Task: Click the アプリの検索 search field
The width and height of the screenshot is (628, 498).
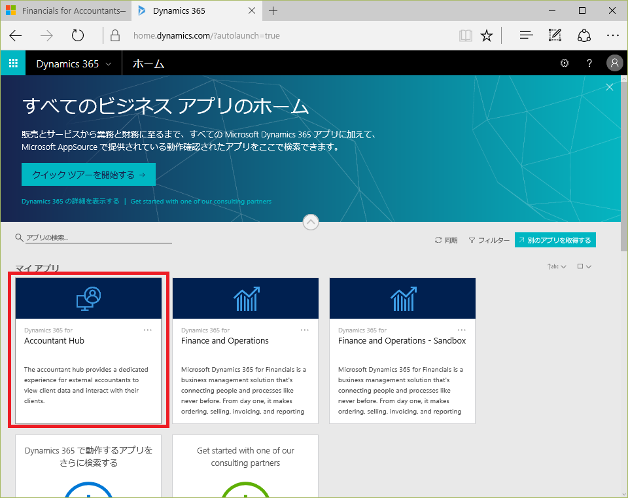Action: (99, 238)
